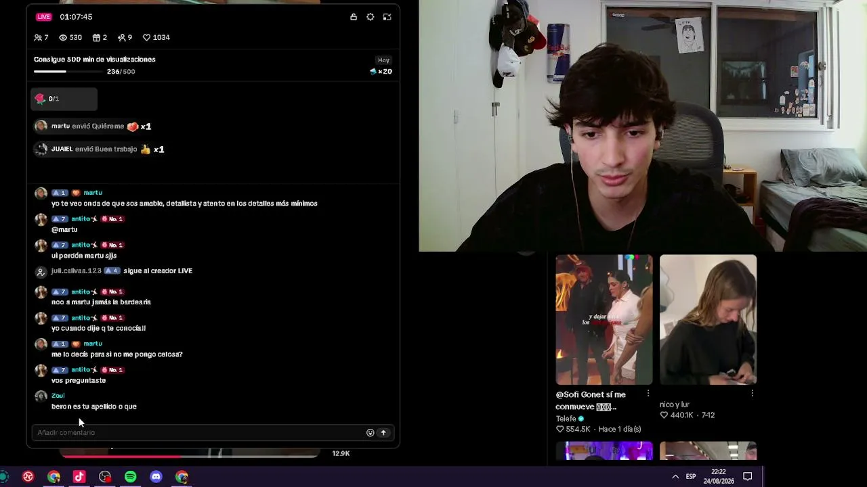Open OBS Studio from the taskbar

click(x=105, y=477)
